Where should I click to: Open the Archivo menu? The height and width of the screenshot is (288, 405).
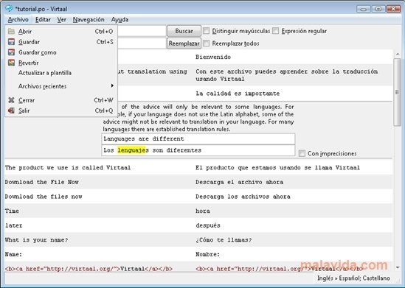point(18,20)
